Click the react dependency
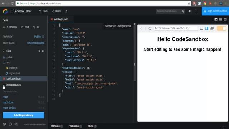 (x=5, y=97)
